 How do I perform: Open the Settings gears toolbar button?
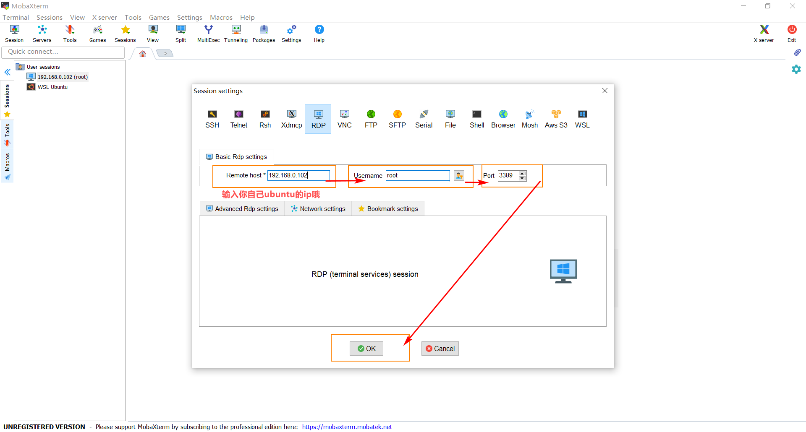pos(291,34)
